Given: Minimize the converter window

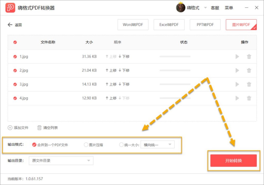Looking at the screenshot, I should (x=246, y=8).
